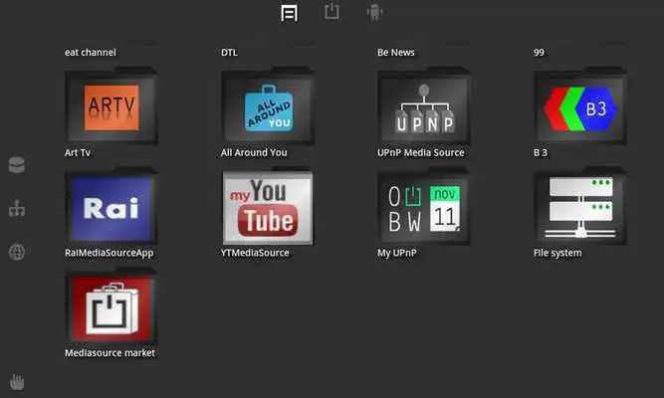Switch to the Android tab at top
Screen dimensions: 664x398
tap(375, 12)
